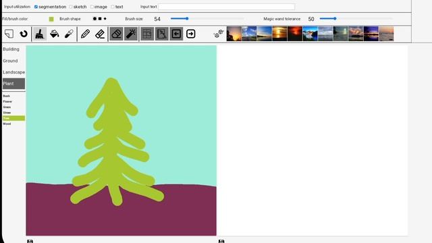The height and width of the screenshot is (243, 432).
Task: Choose the green Tree label
Action: click(13, 118)
